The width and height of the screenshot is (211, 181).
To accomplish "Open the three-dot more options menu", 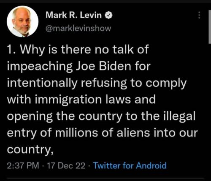I will coord(199,15).
